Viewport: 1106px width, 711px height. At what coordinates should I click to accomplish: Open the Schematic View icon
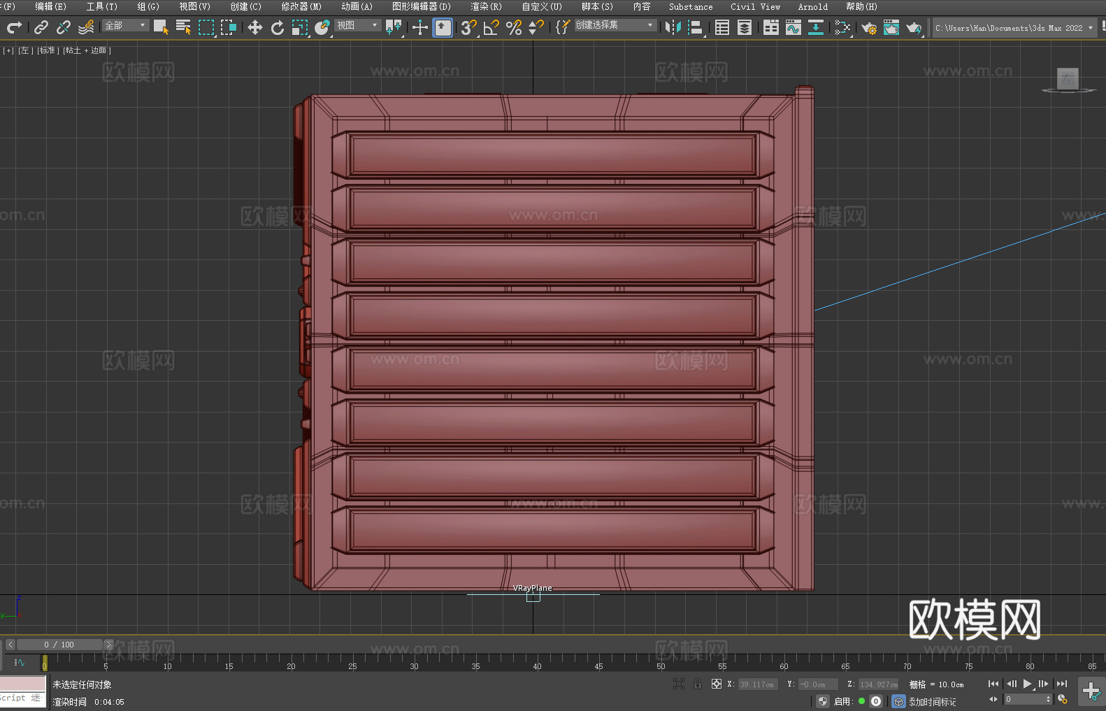click(x=816, y=27)
